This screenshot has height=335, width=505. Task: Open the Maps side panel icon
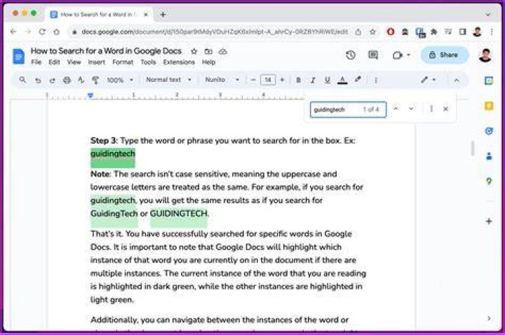tap(489, 182)
